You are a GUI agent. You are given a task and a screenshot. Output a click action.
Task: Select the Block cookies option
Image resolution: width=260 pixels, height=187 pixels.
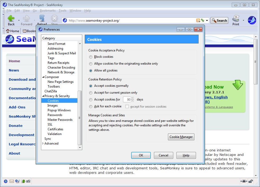[x=91, y=57]
